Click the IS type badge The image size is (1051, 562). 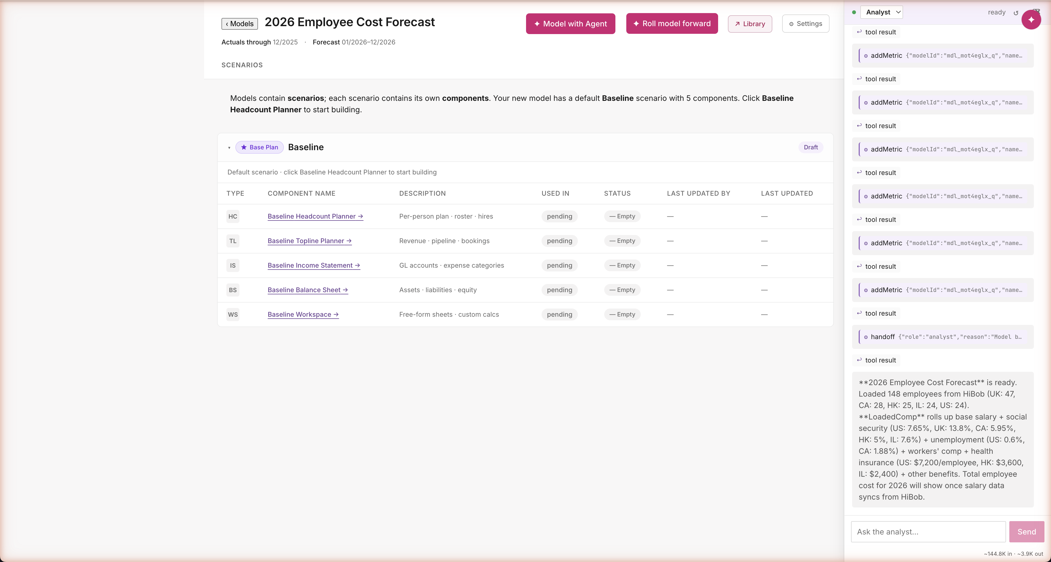[x=233, y=265]
